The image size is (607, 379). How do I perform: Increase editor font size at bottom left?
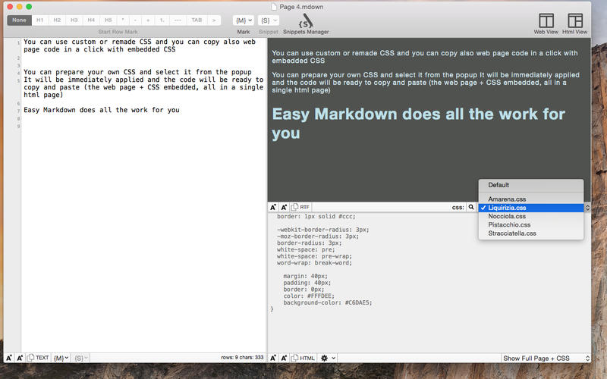click(x=20, y=358)
